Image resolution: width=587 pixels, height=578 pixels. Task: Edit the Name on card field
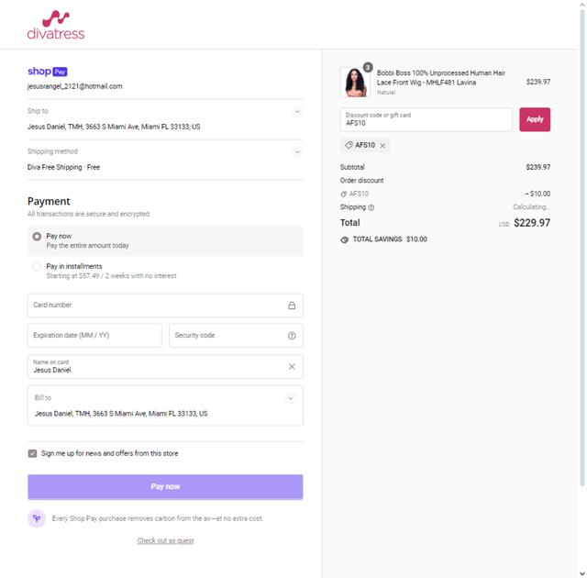click(x=165, y=366)
